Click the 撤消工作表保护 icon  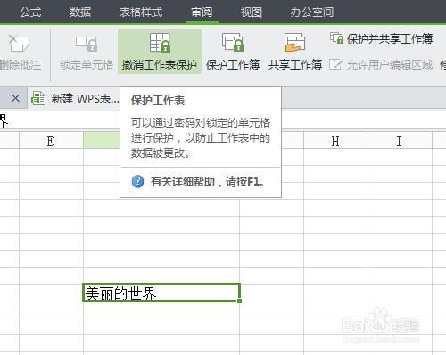click(160, 43)
